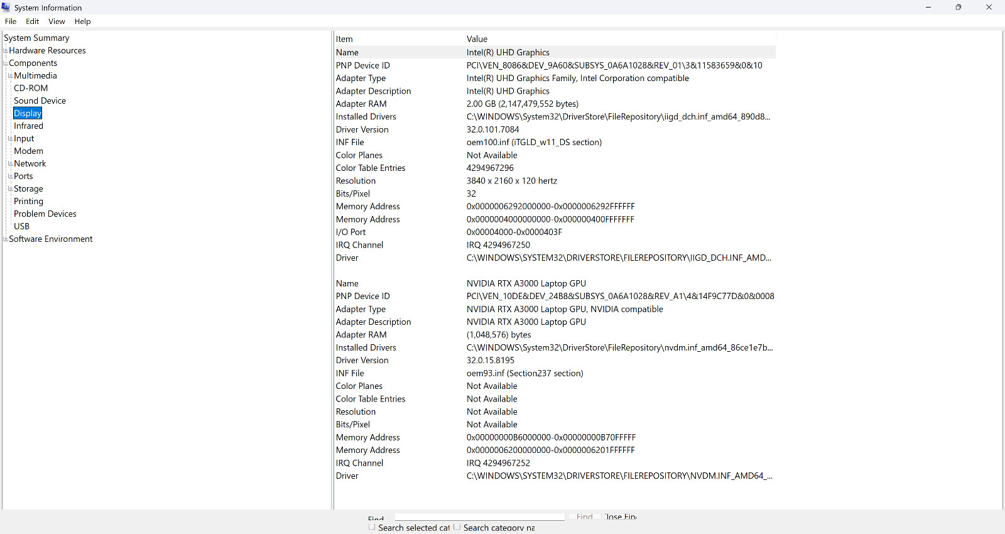Screen dimensions: 1005x534
Task: Click the Close Find button
Action: point(621,516)
